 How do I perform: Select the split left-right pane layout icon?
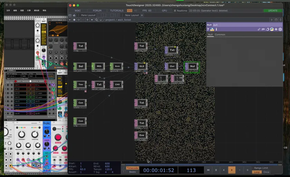coord(103,15)
